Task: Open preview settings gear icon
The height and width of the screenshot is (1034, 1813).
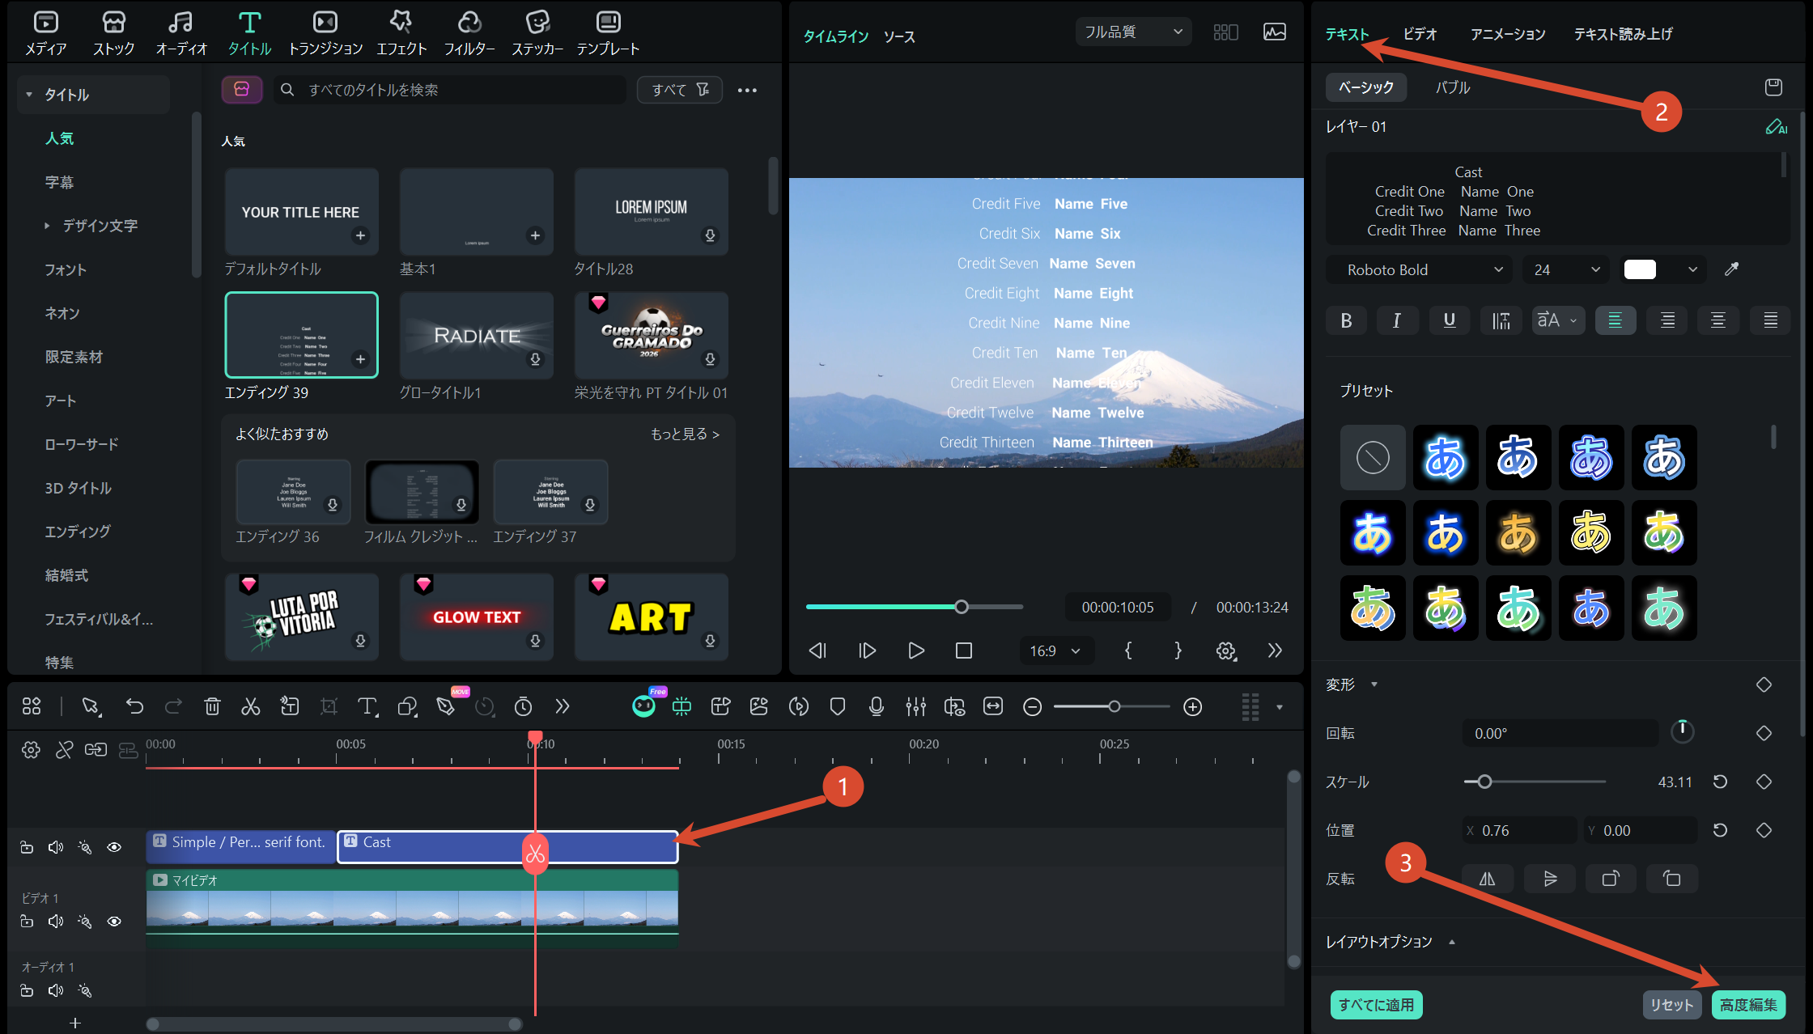Action: (1226, 650)
